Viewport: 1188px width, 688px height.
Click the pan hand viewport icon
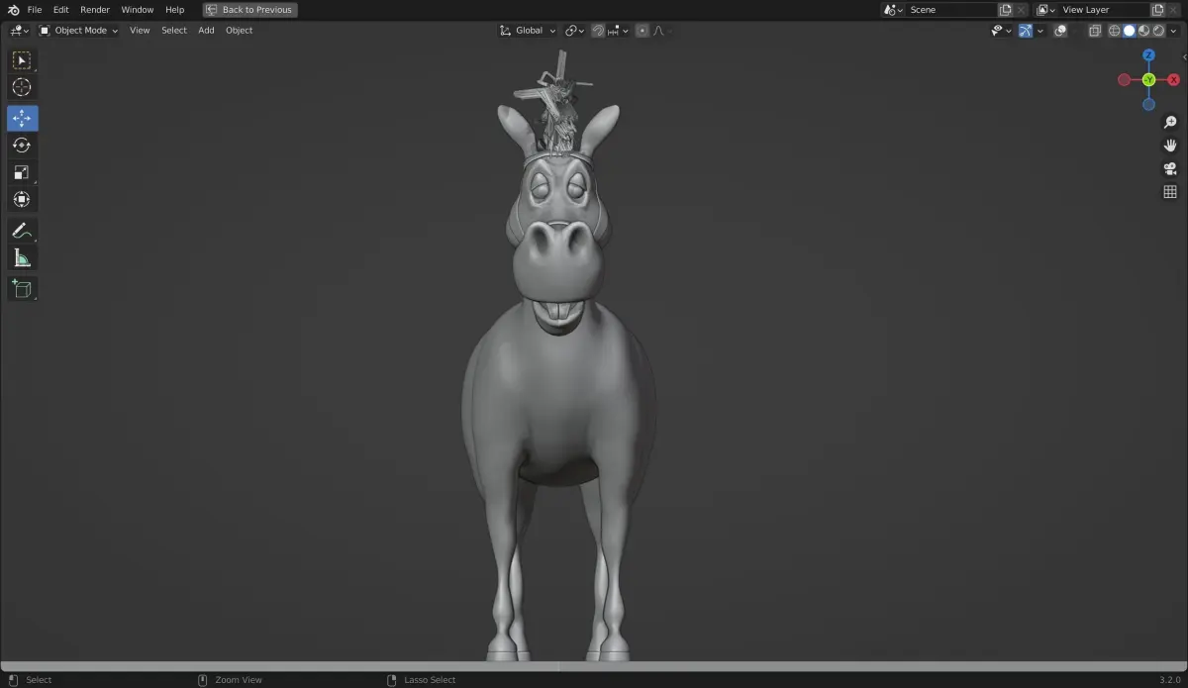[x=1170, y=146]
